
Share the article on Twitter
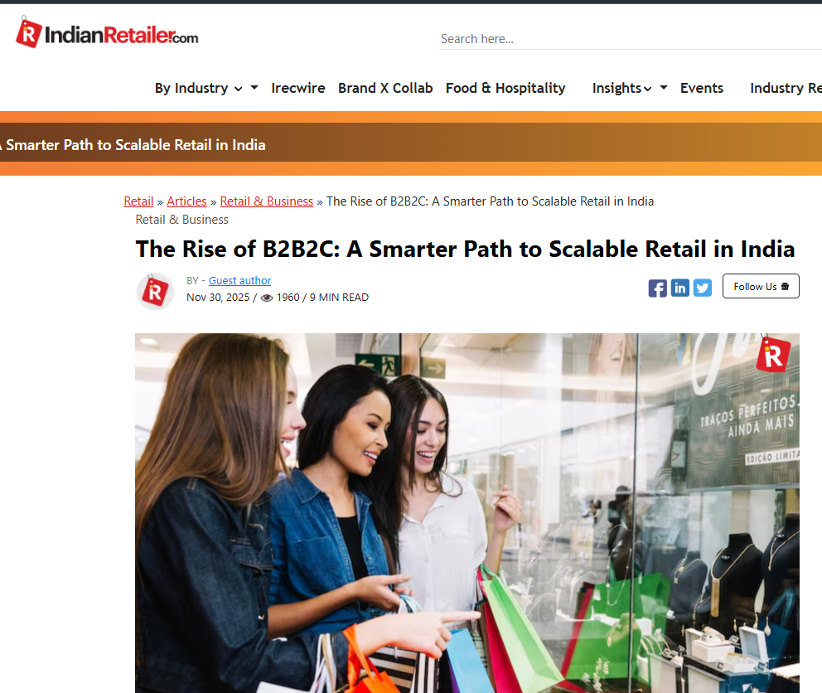coord(703,288)
